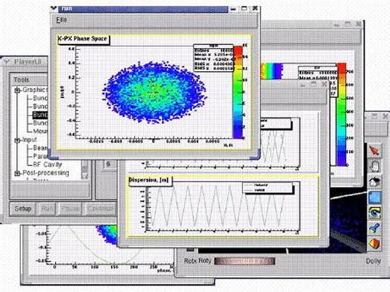Select the highlighted Bunch item in tree
Viewport: 390px width, 292px height.
point(40,115)
